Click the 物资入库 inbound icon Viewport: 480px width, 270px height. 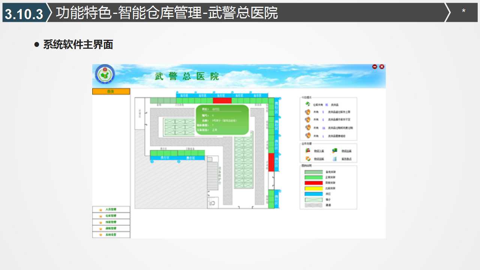click(307, 151)
